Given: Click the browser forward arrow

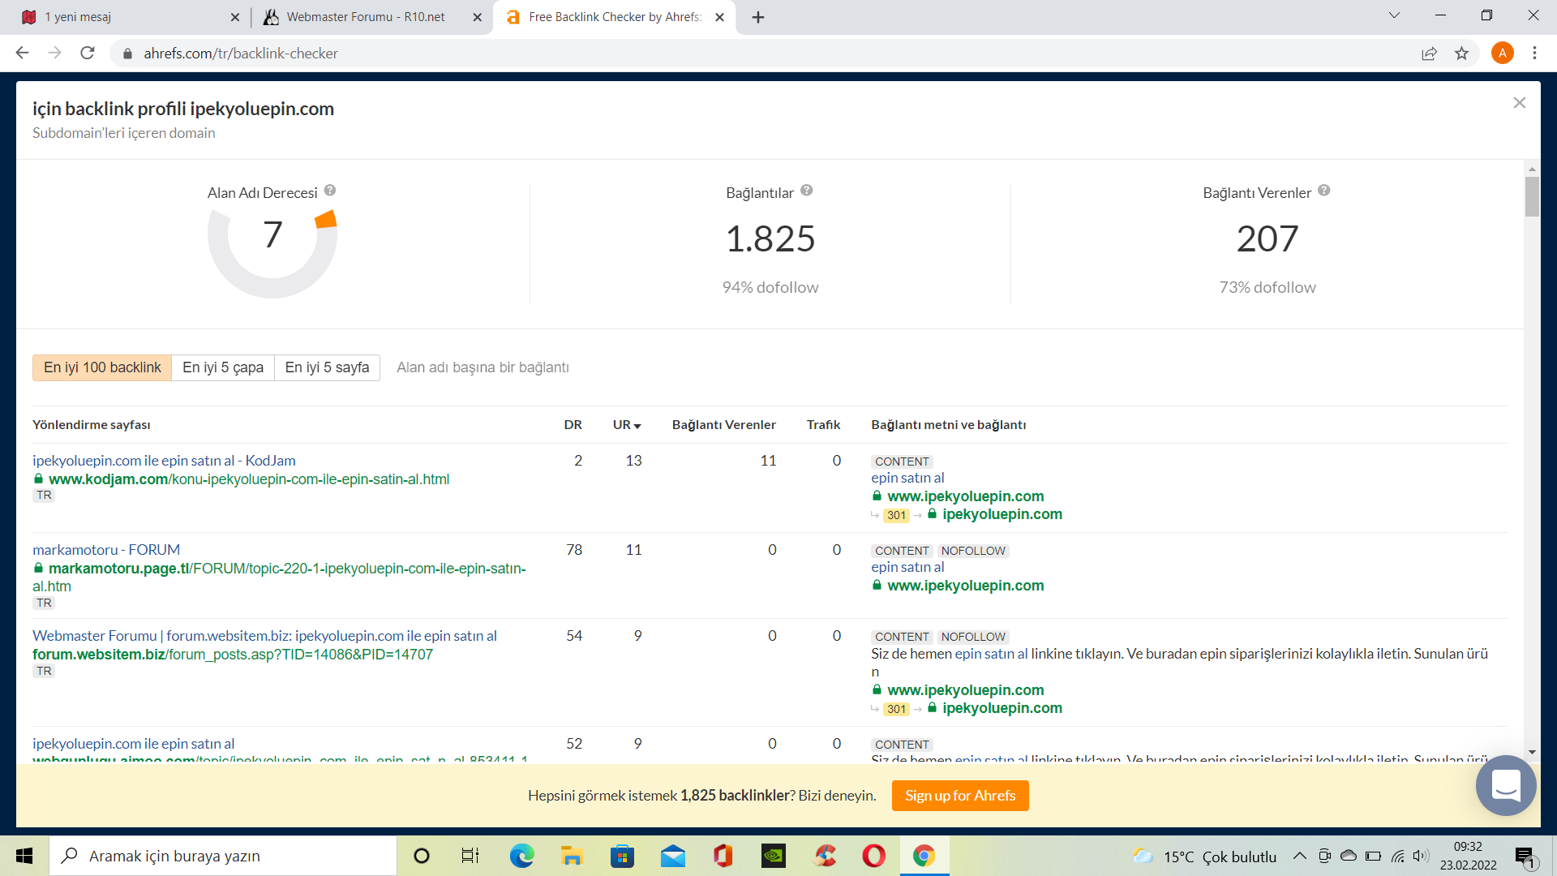Looking at the screenshot, I should point(54,54).
